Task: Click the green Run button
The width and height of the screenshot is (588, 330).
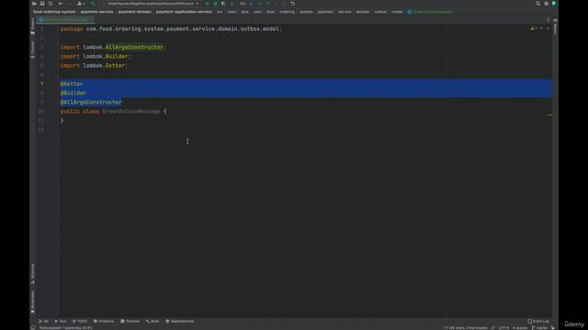Action: (x=208, y=4)
